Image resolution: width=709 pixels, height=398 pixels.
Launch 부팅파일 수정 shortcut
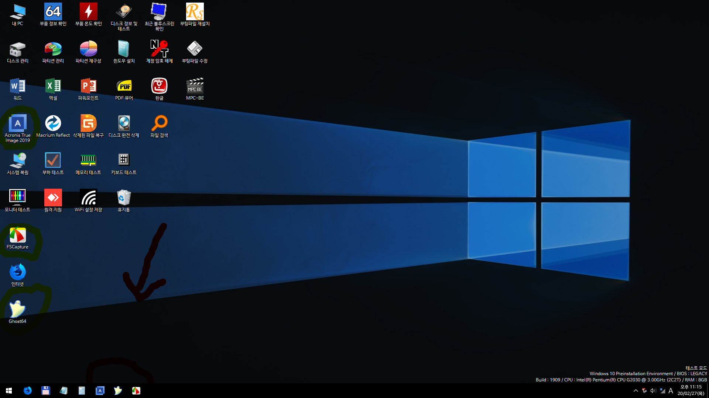[195, 52]
